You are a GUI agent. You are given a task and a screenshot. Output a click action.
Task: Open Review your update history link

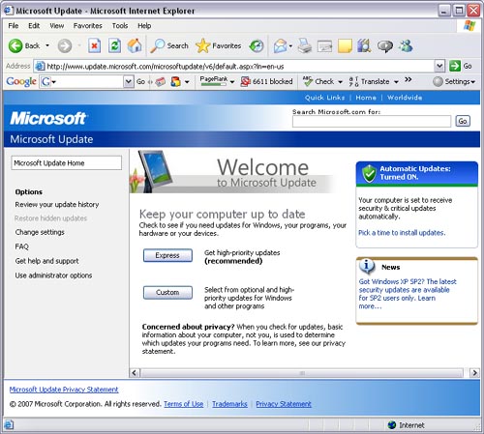57,205
